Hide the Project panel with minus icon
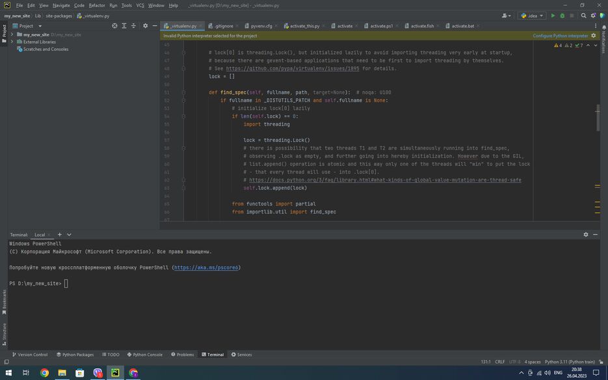 (x=155, y=25)
